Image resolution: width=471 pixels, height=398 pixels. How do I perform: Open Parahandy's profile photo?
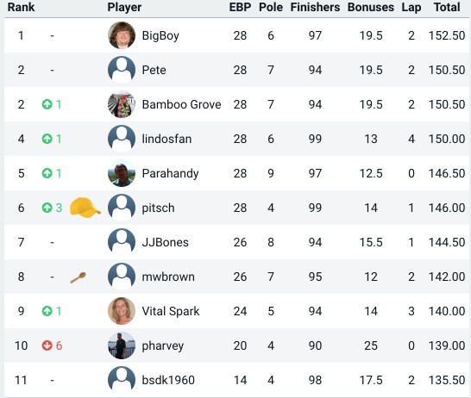pyautogui.click(x=122, y=173)
